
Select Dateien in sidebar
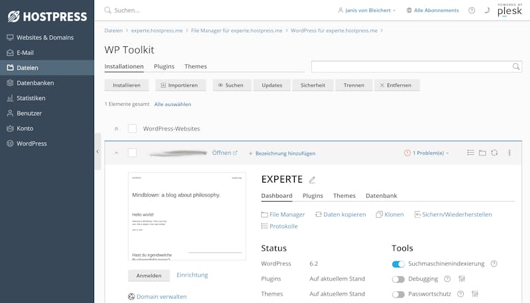(x=47, y=68)
